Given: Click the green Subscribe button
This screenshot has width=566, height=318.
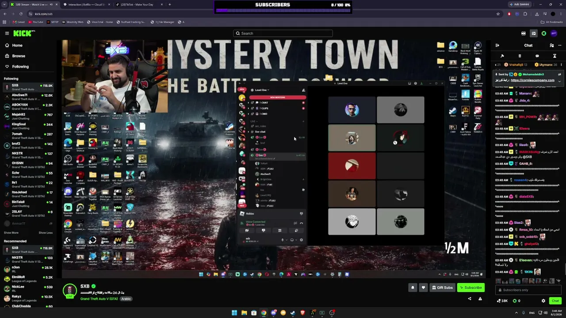Looking at the screenshot, I should (470, 288).
